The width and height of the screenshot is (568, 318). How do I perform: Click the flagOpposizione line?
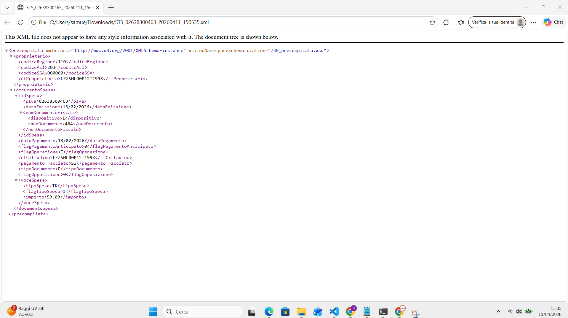[66, 174]
